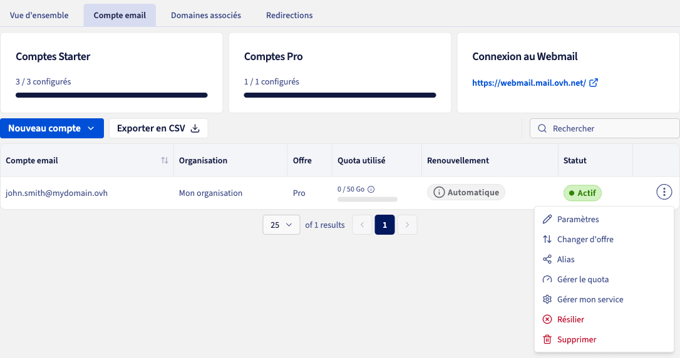The width and height of the screenshot is (680, 358).
Task: Open the webmail.mail.ovh.net link
Action: [529, 83]
